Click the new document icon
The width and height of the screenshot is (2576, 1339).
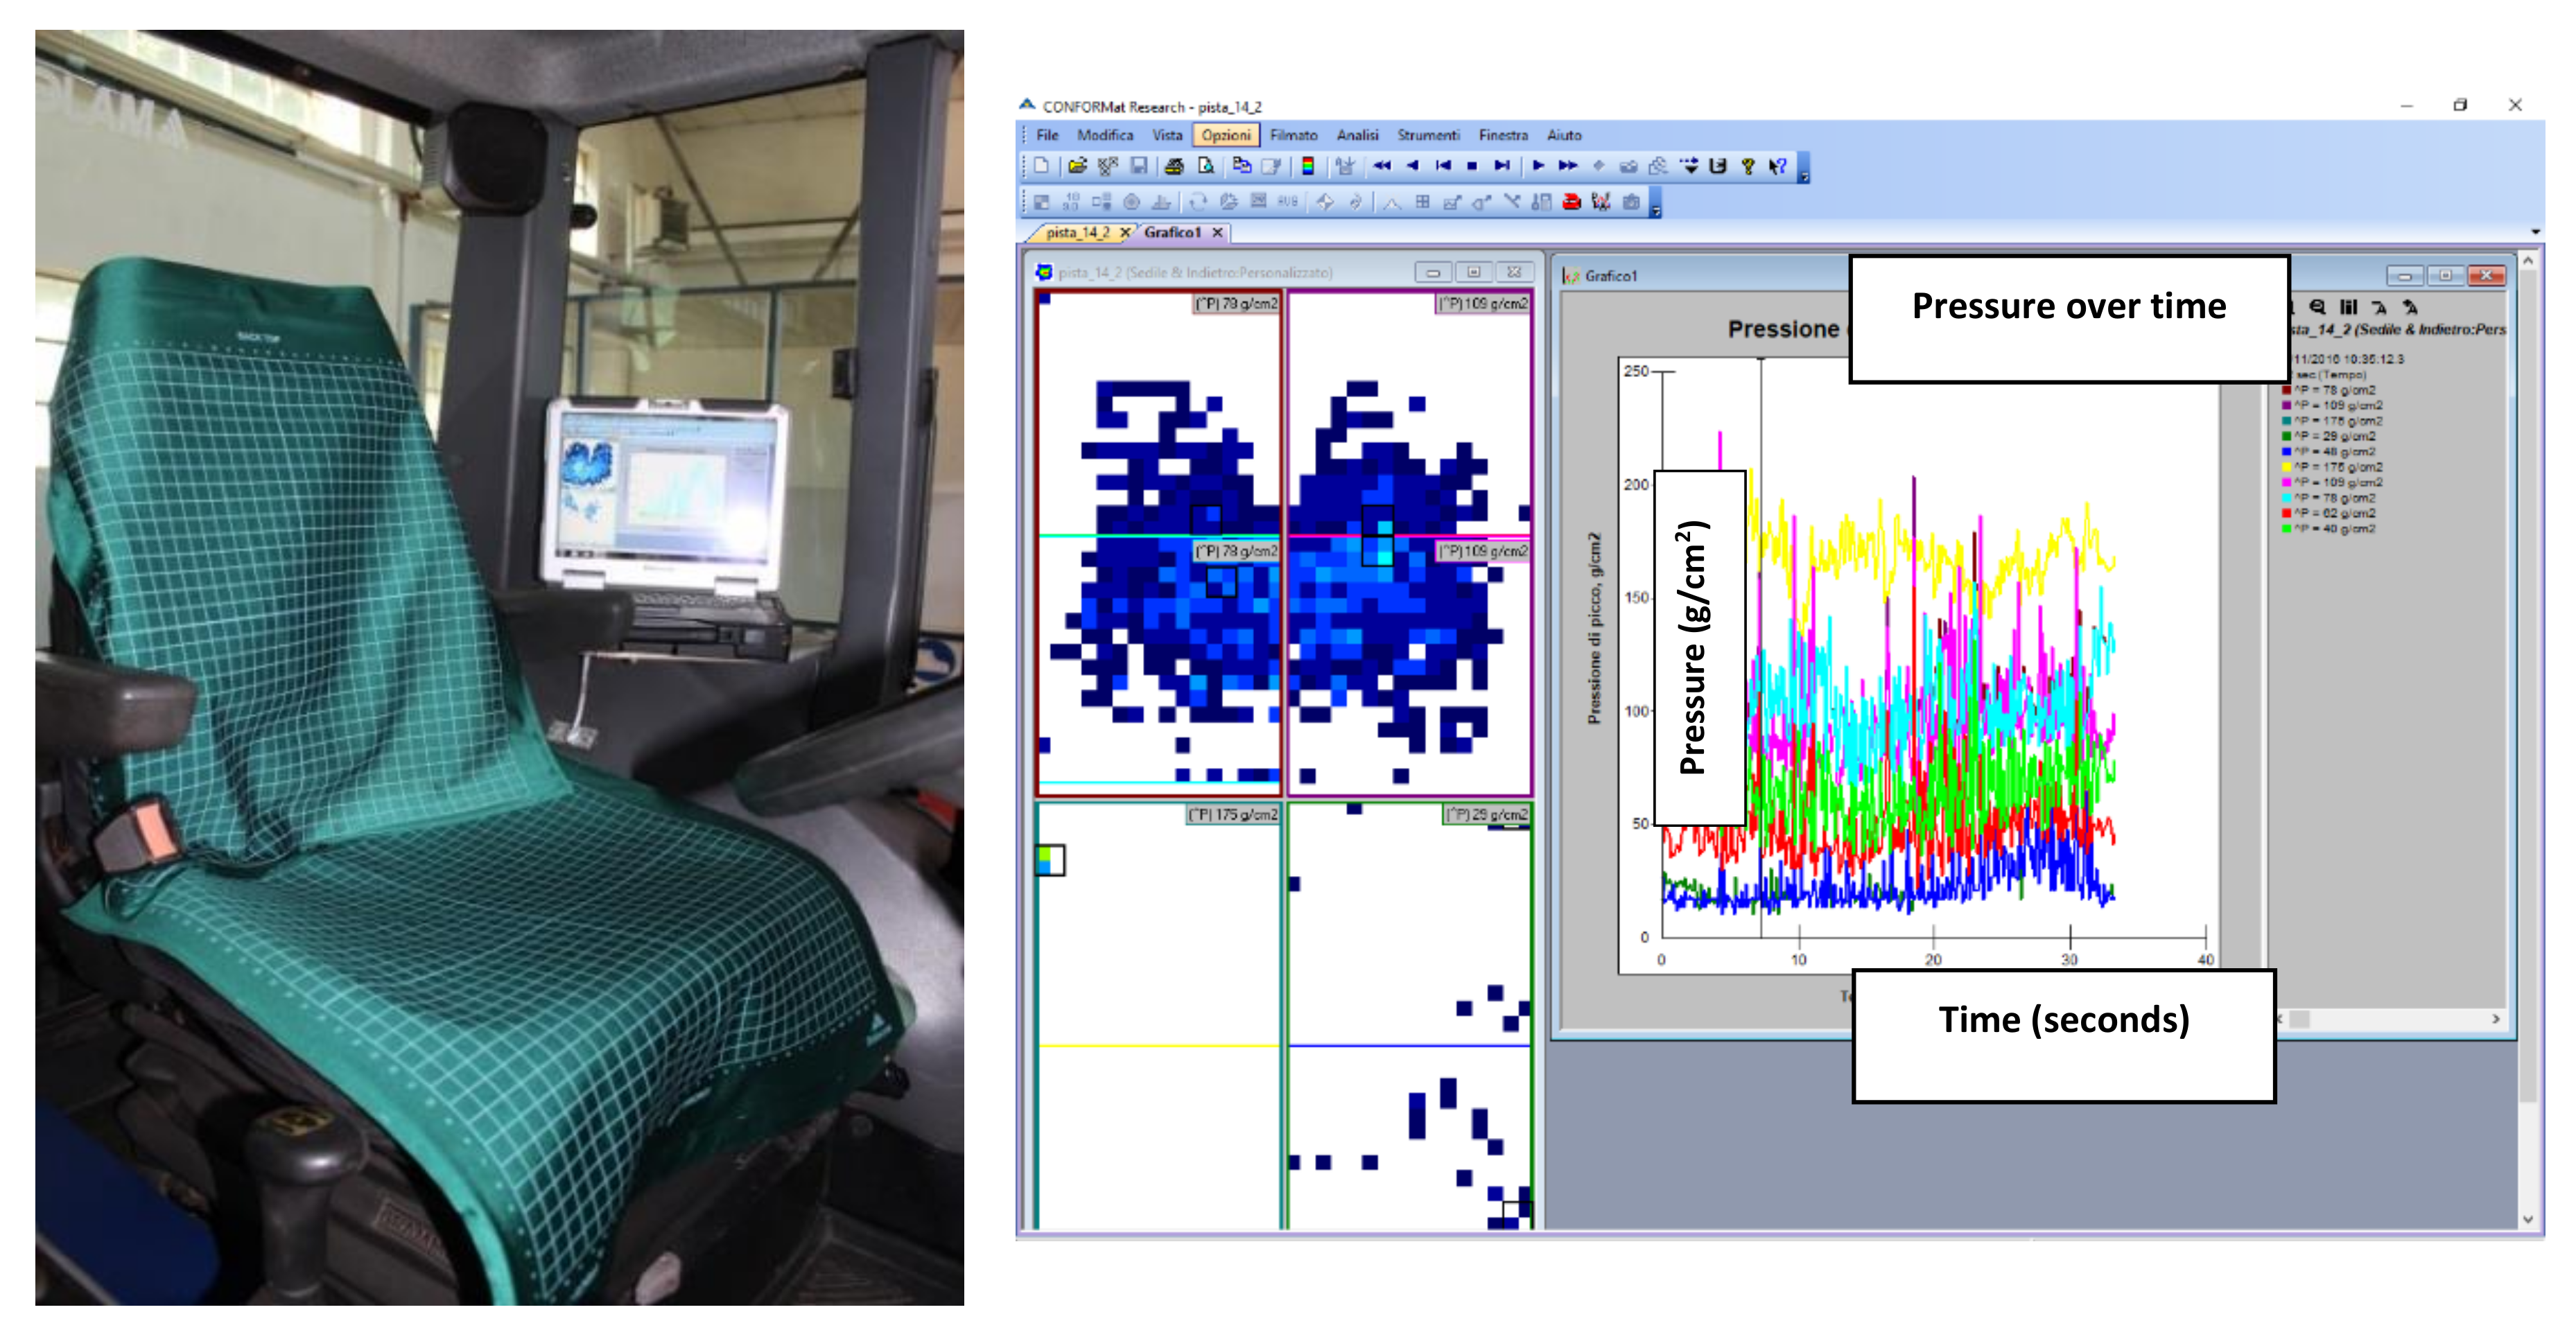pyautogui.click(x=1041, y=166)
